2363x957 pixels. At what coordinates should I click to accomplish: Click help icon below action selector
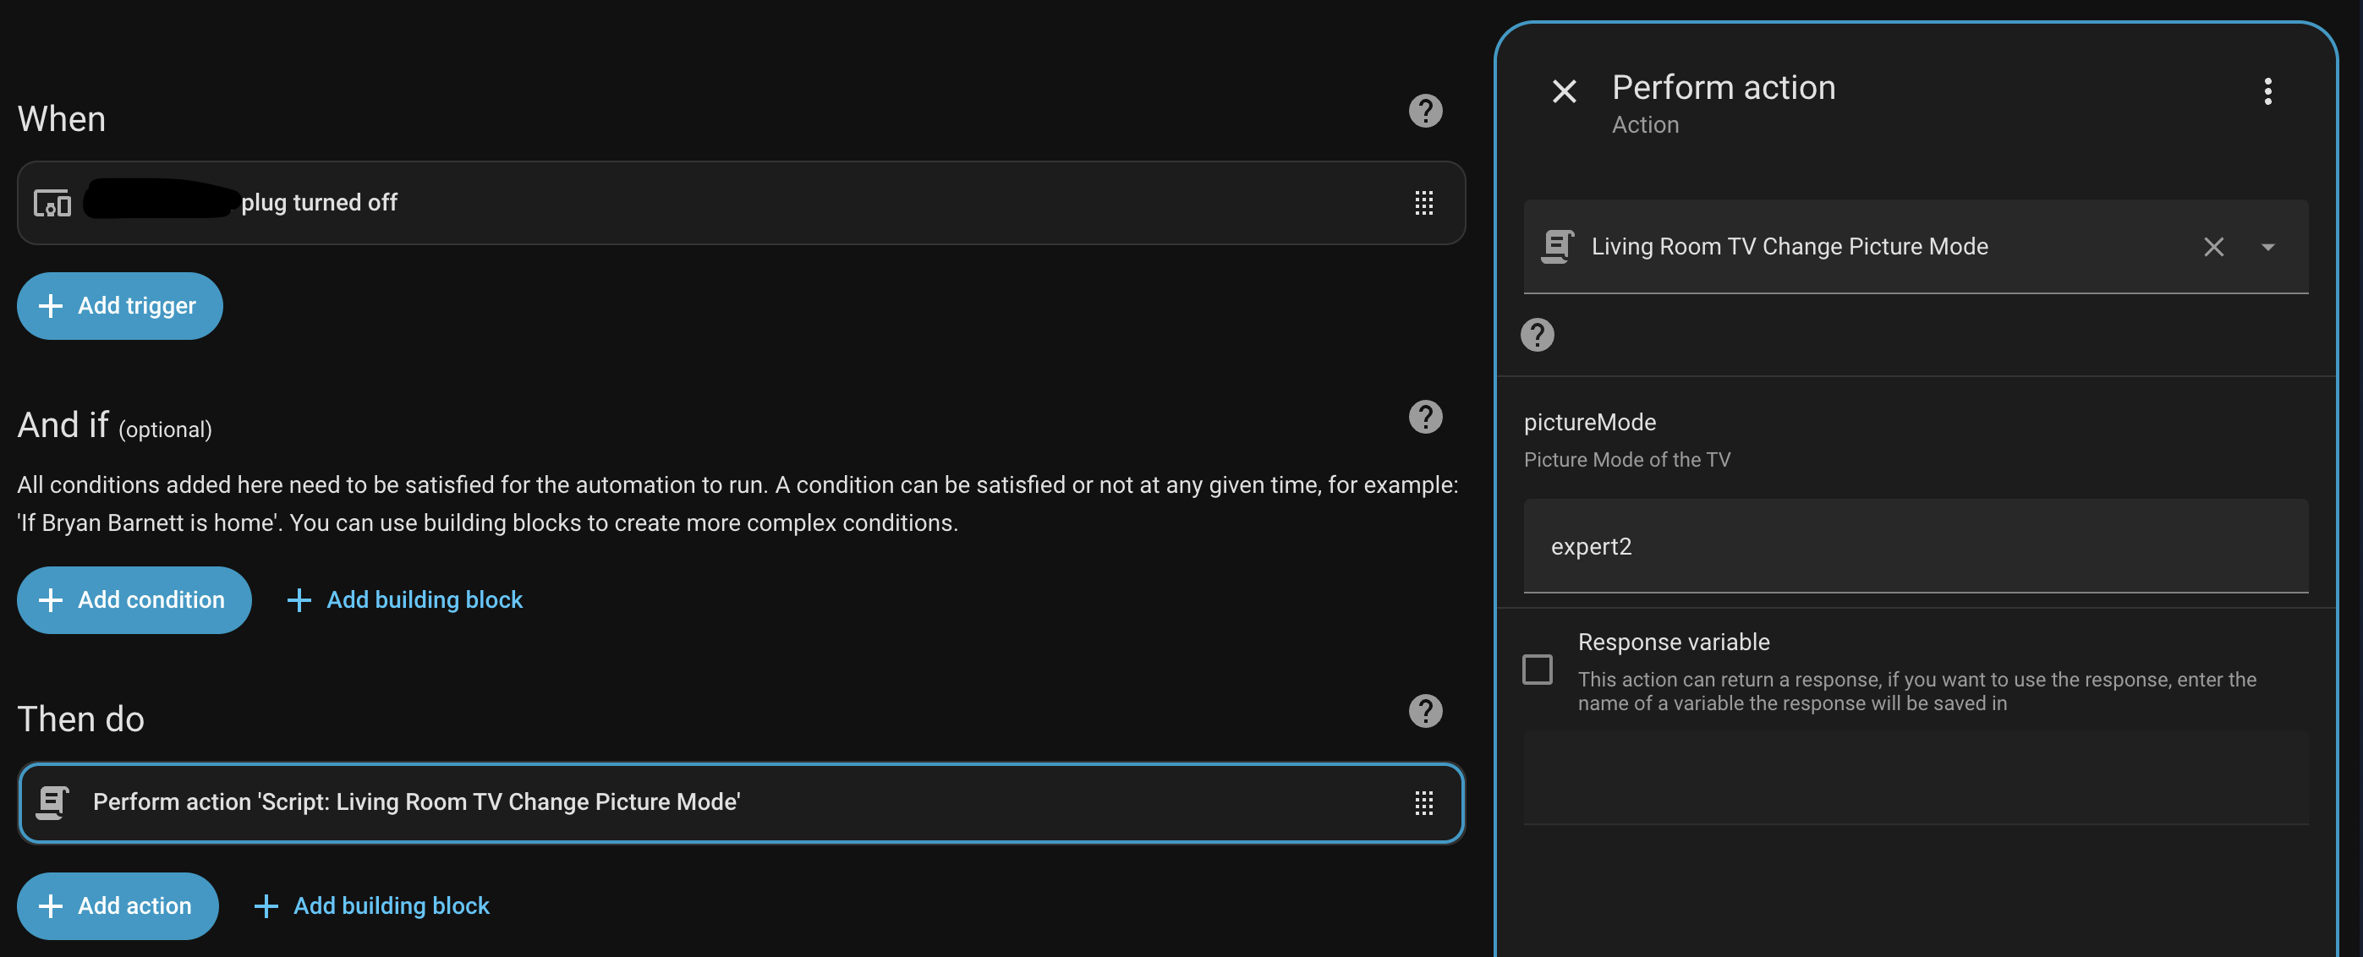[x=1538, y=335]
